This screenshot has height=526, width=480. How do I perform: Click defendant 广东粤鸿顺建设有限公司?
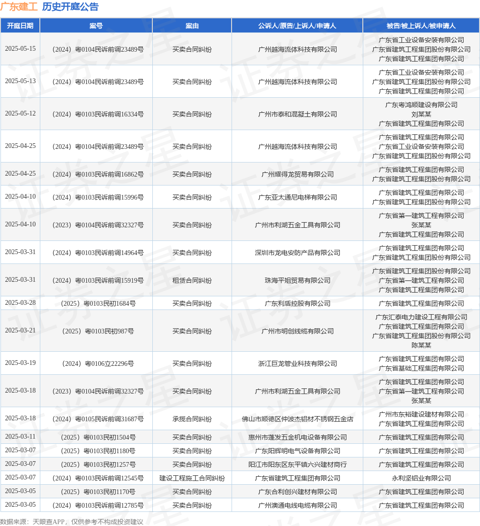pos(421,105)
